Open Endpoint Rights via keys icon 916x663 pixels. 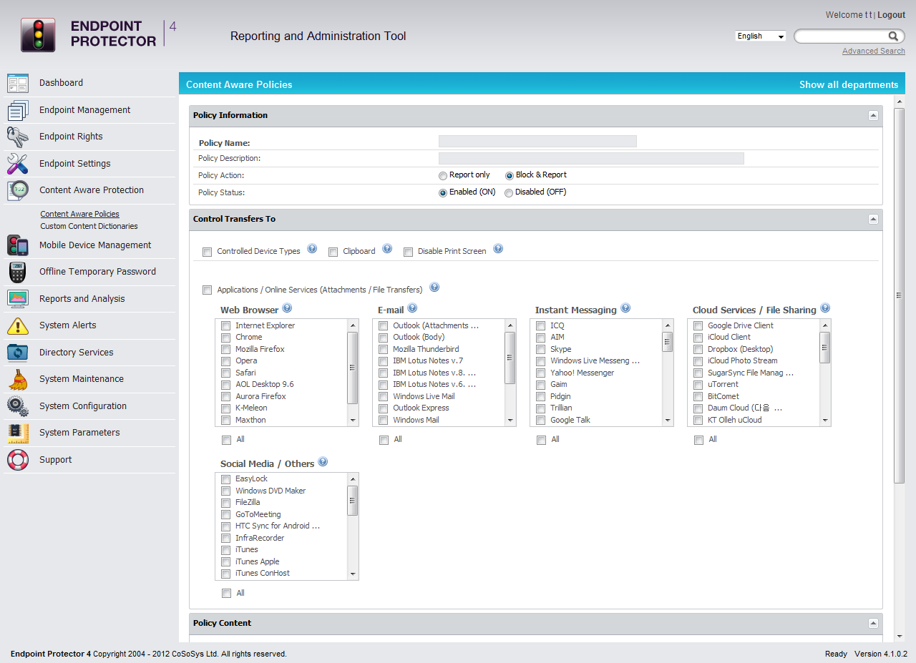point(18,137)
